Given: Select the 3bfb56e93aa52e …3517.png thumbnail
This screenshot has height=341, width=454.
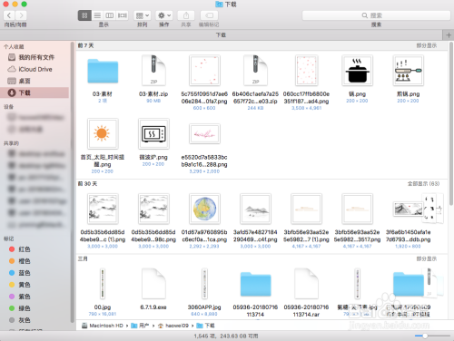Looking at the screenshot, I should point(357,209).
